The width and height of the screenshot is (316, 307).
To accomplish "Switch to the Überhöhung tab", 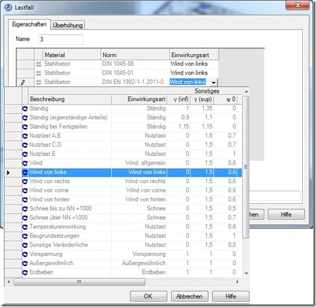I will [67, 25].
